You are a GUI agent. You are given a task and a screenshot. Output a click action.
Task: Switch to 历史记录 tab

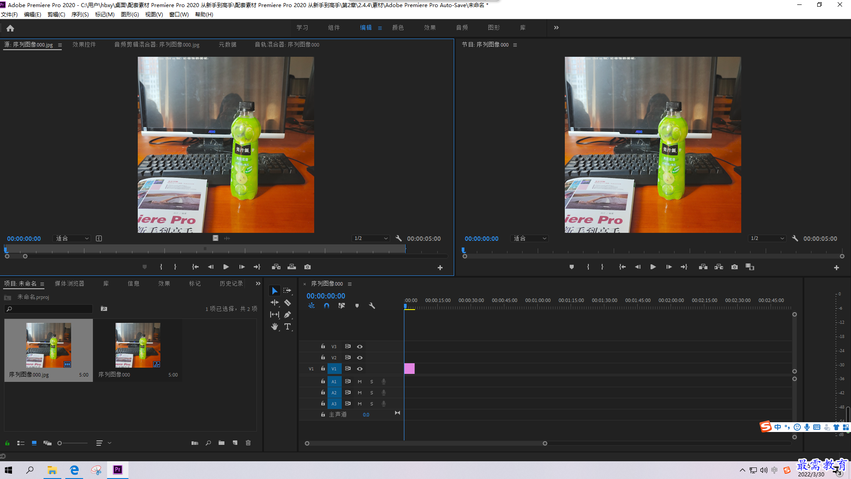(232, 284)
